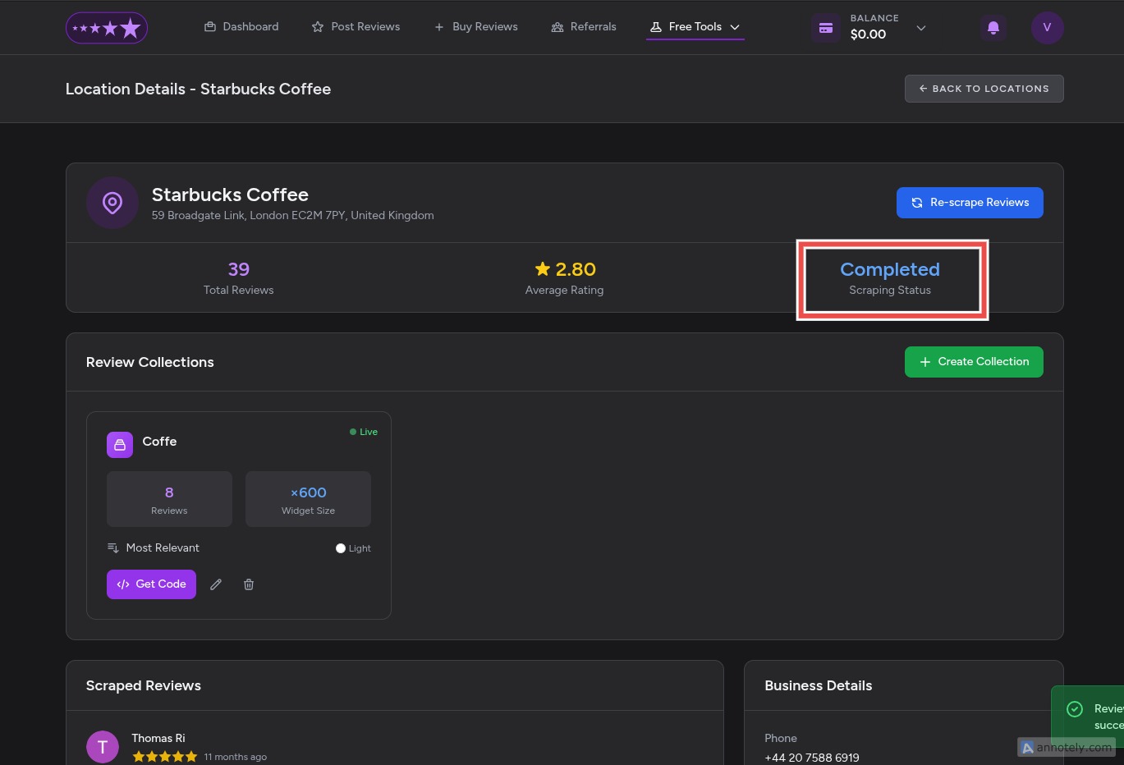The image size is (1124, 765).
Task: Click the ×600 Widget Size box
Action: 308,499
